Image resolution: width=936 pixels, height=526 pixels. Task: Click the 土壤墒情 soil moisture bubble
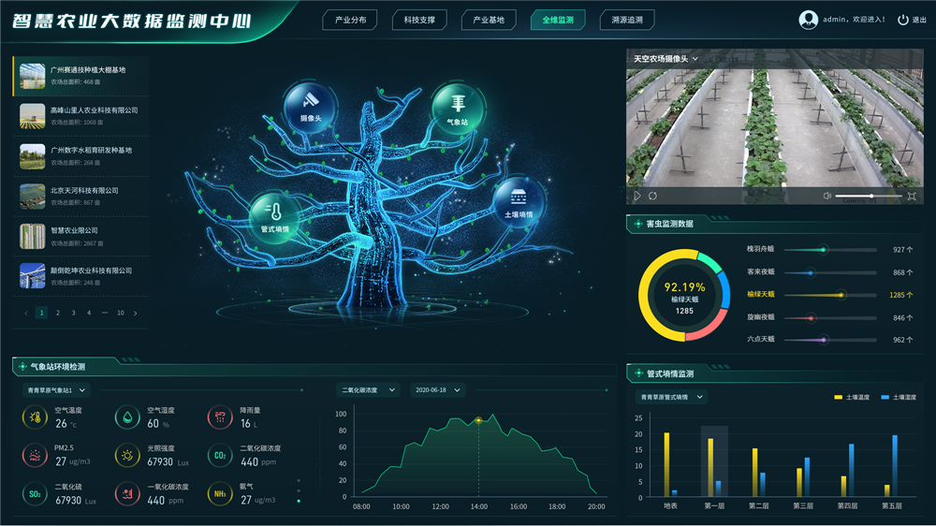(518, 199)
